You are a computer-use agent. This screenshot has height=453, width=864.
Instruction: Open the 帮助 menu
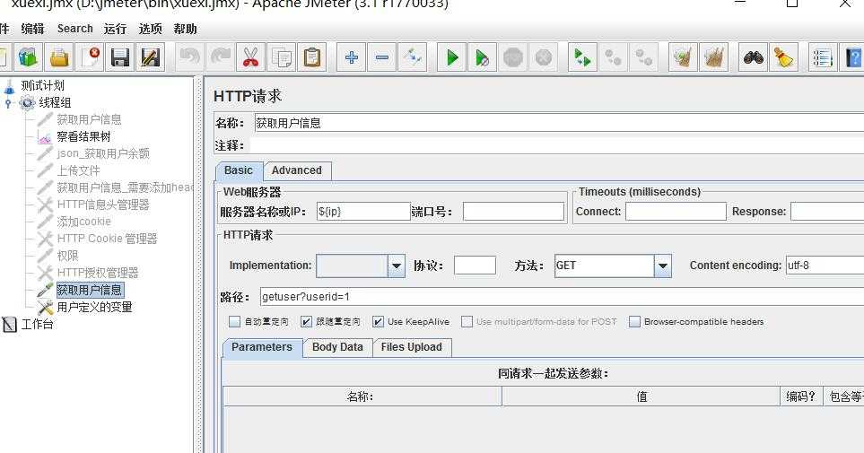coord(185,29)
